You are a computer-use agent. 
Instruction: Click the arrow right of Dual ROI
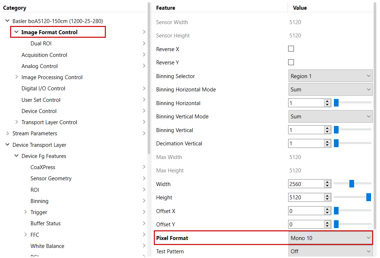144,43
